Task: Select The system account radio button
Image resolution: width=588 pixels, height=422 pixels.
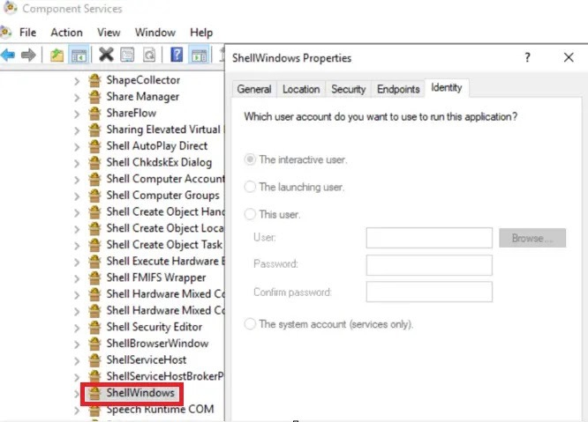Action: 250,323
